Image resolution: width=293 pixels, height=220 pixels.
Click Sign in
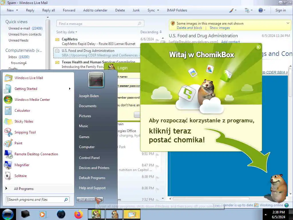pyautogui.click(x=280, y=10)
